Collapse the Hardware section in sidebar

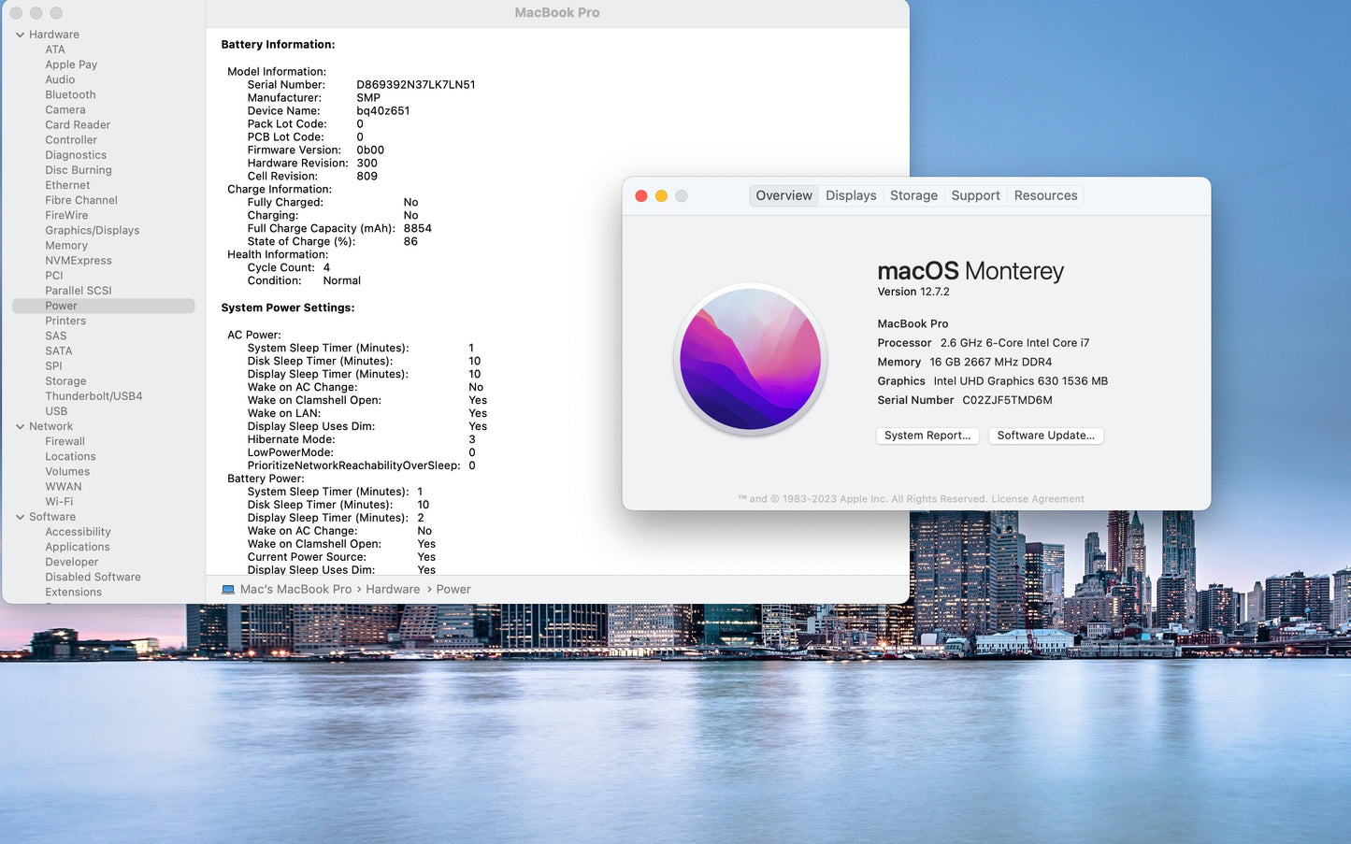click(x=21, y=35)
